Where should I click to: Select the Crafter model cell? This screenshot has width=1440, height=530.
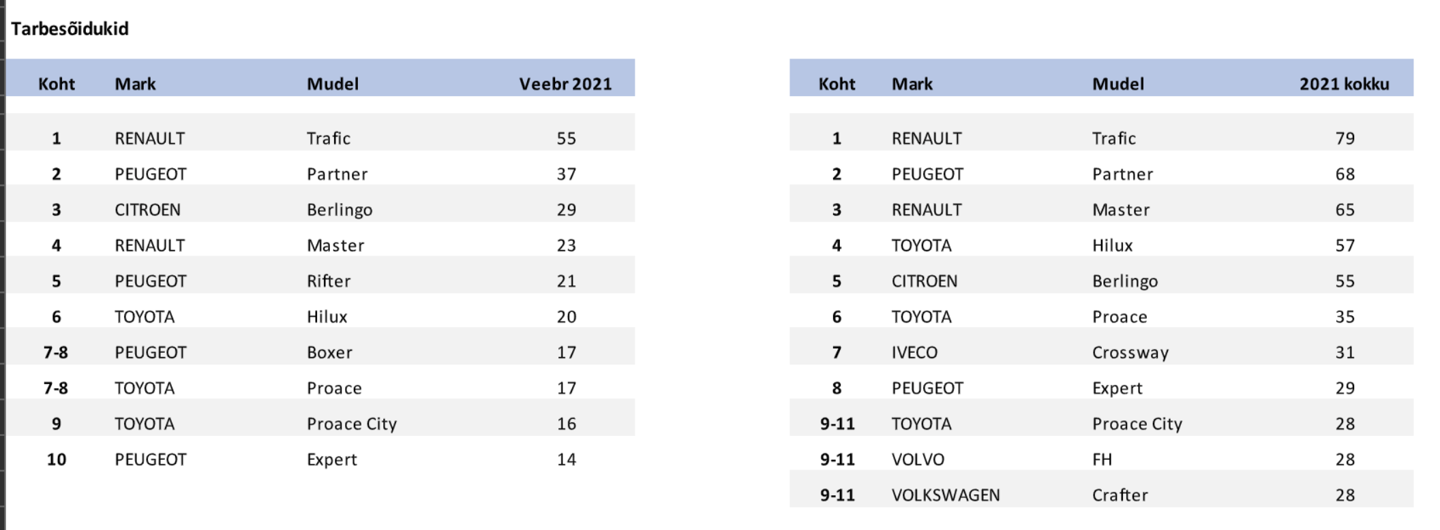coord(1120,495)
